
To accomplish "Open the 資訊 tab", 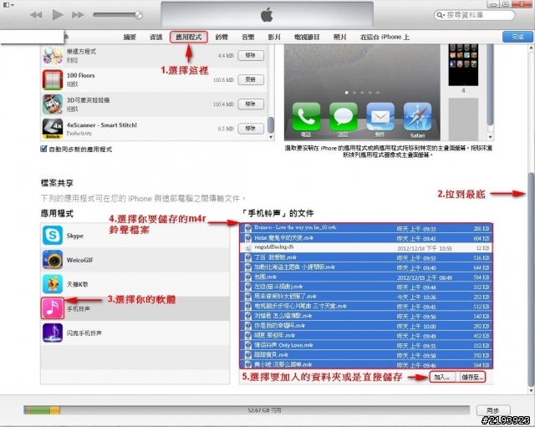I will tap(156, 37).
